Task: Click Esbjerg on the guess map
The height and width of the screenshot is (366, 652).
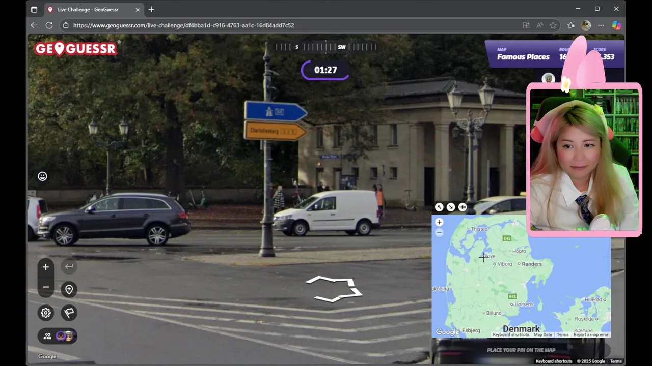Action: [x=471, y=330]
